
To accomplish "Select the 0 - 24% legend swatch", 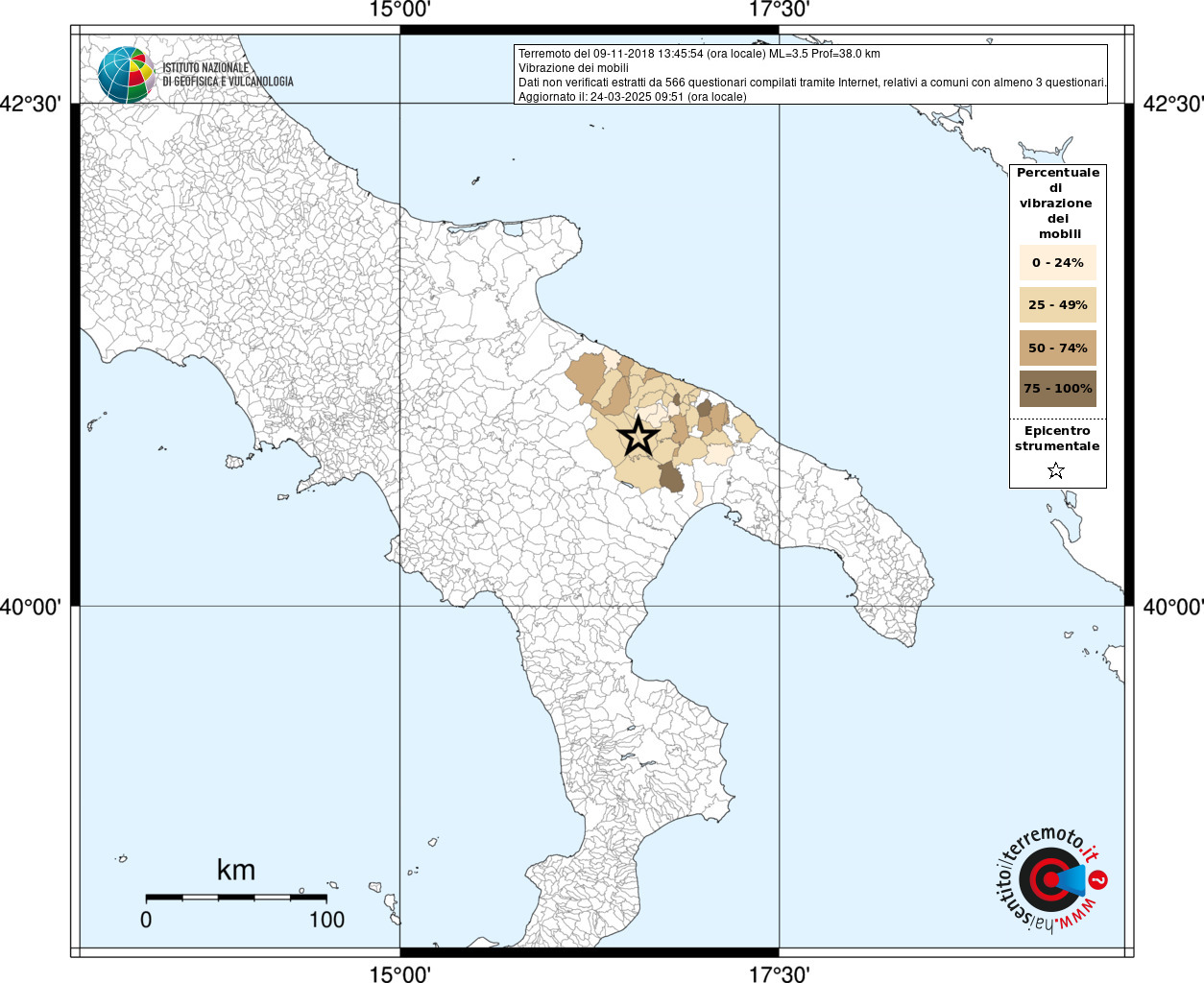I will [1058, 262].
